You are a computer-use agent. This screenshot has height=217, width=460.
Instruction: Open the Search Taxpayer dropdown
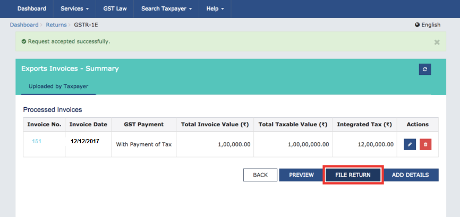coord(167,9)
